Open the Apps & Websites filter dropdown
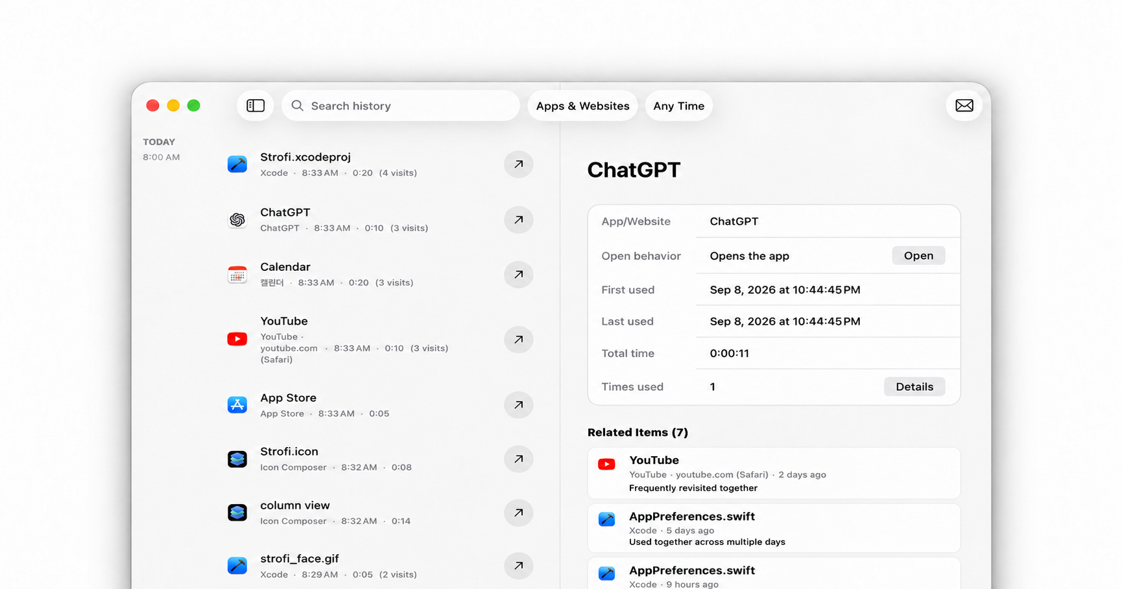1122x589 pixels. pyautogui.click(x=582, y=106)
